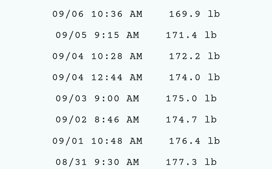Select the 177.3 lb weight reading
The height and width of the screenshot is (169, 272).
click(x=191, y=162)
